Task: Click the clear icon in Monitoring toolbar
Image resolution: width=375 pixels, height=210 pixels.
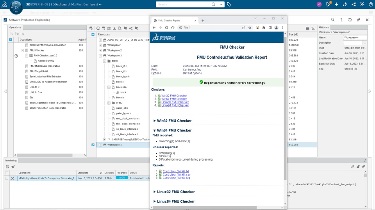Action: 13,167
